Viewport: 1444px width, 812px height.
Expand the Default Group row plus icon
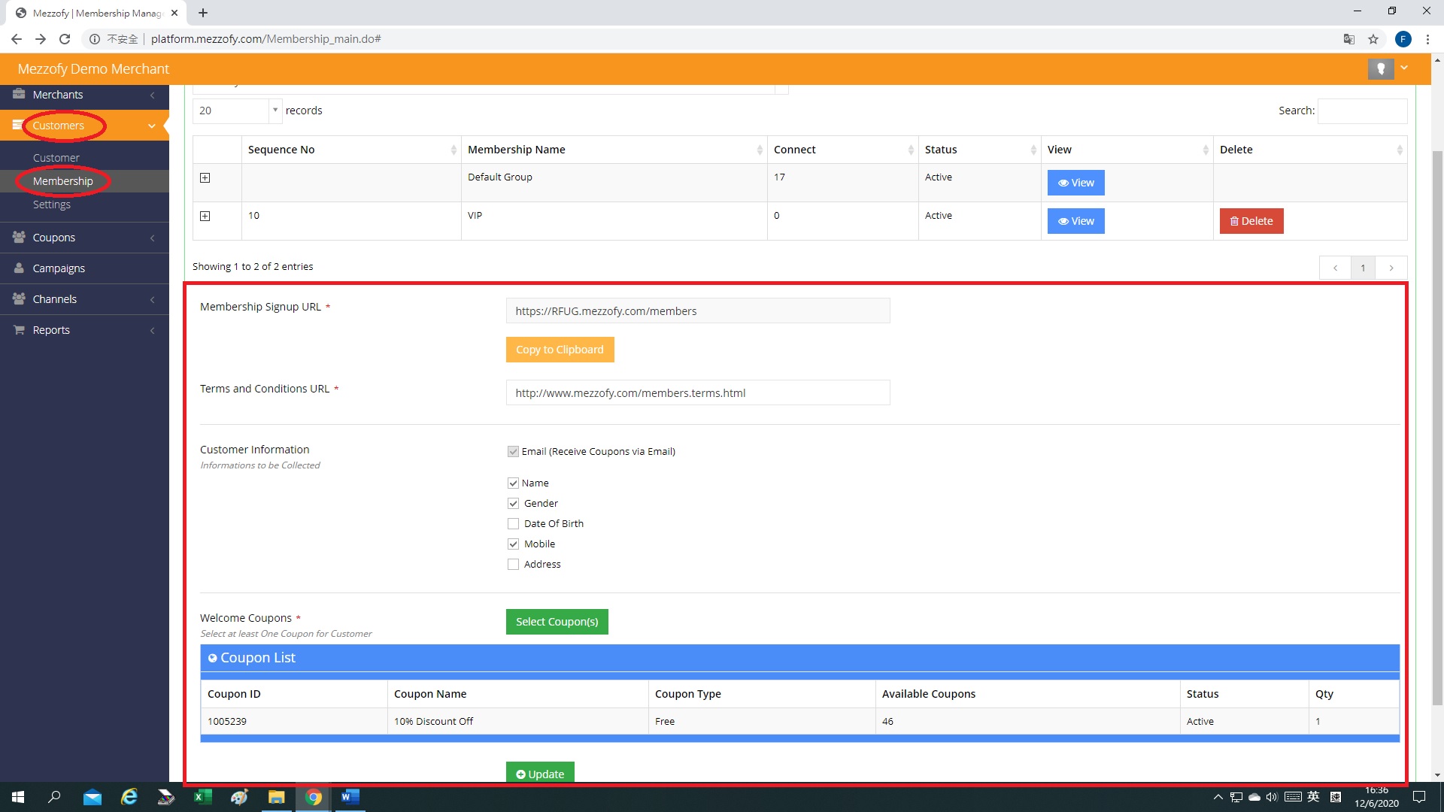tap(205, 177)
